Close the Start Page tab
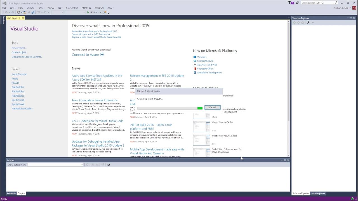358x201 pixels. pos(23,18)
